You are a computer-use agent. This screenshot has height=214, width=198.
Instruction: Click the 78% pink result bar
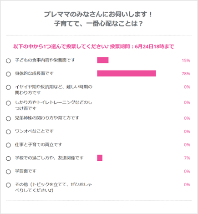[127, 73]
